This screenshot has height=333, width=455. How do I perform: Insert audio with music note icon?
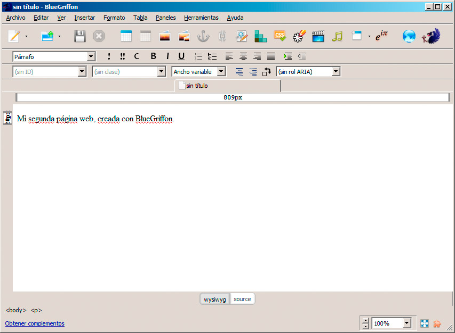tap(338, 36)
